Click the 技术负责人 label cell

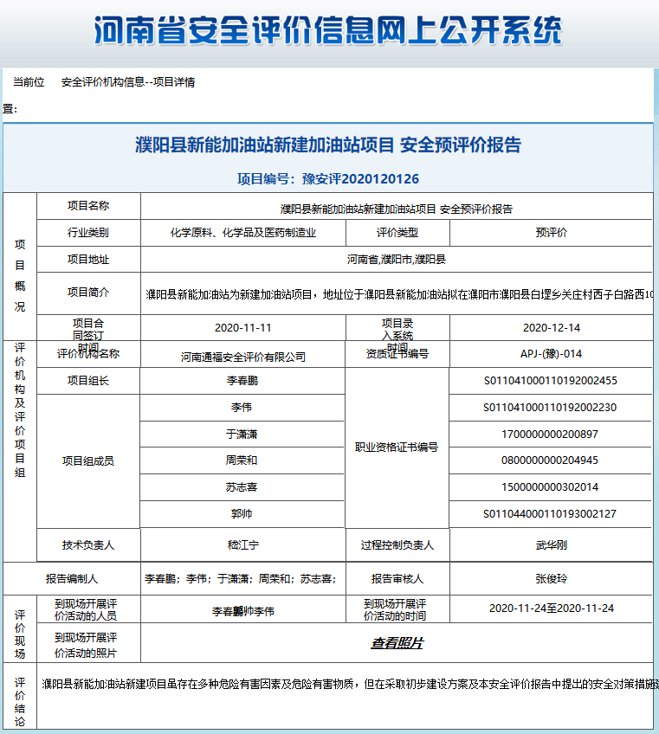coord(88,545)
